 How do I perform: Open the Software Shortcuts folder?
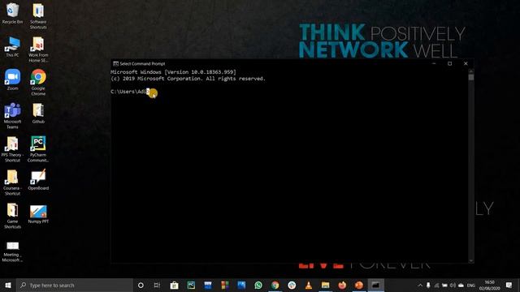(38, 16)
